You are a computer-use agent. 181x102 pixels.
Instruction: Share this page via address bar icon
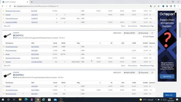(x=155, y=6)
